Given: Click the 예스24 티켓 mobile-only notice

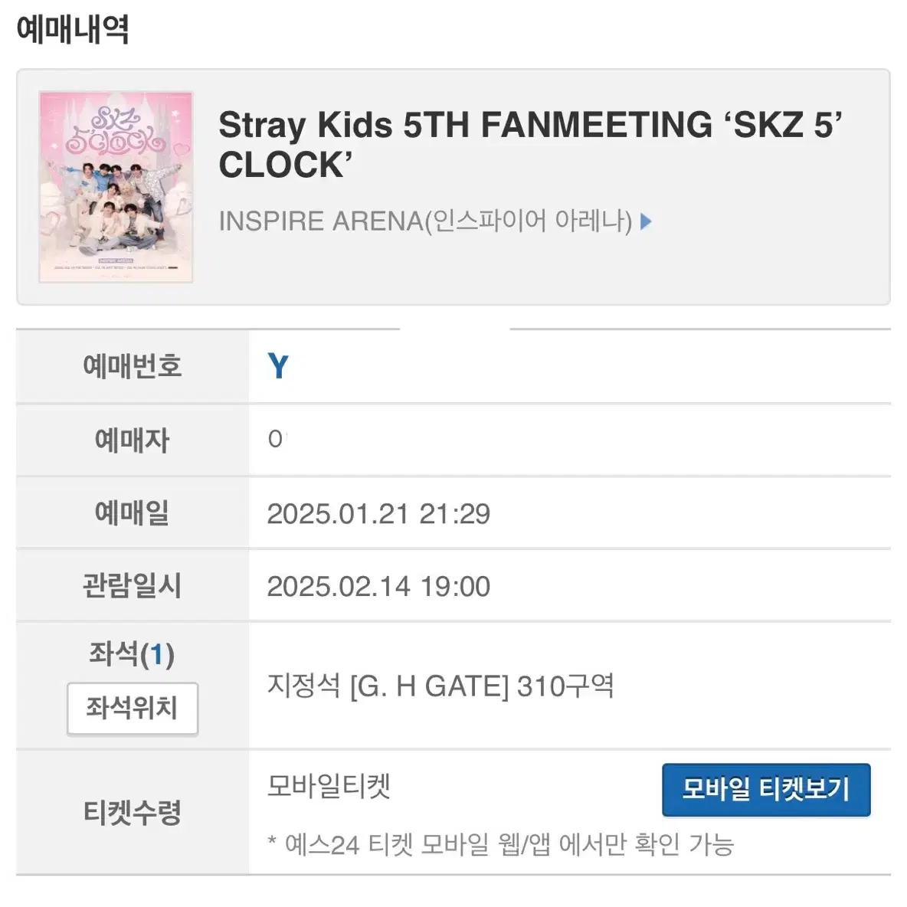Looking at the screenshot, I should point(501,844).
